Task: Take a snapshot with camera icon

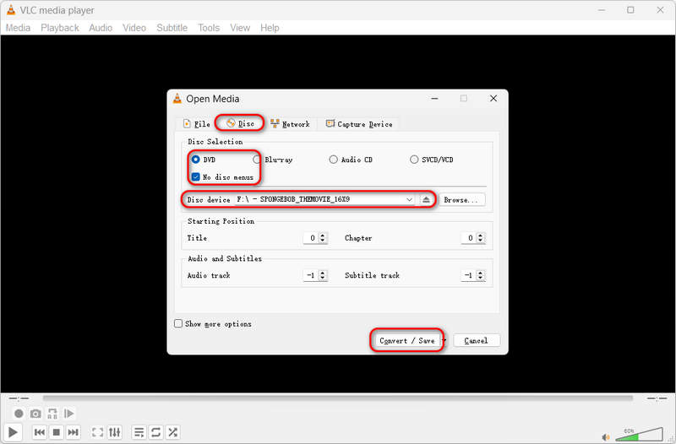Action: (35, 414)
